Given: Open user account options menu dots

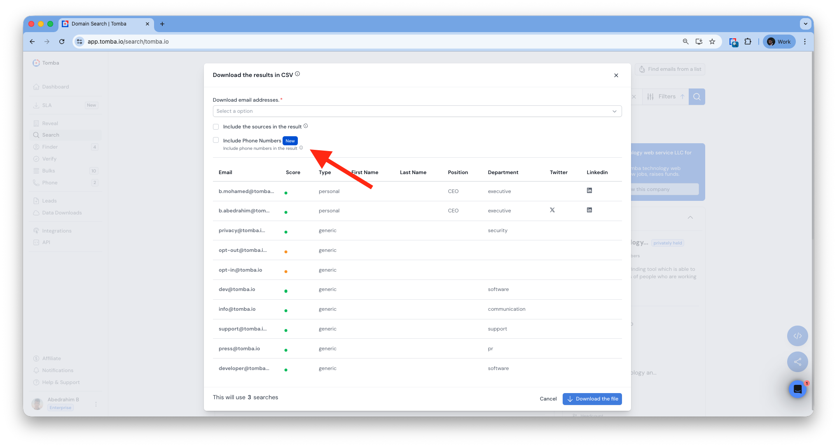Looking at the screenshot, I should (96, 404).
